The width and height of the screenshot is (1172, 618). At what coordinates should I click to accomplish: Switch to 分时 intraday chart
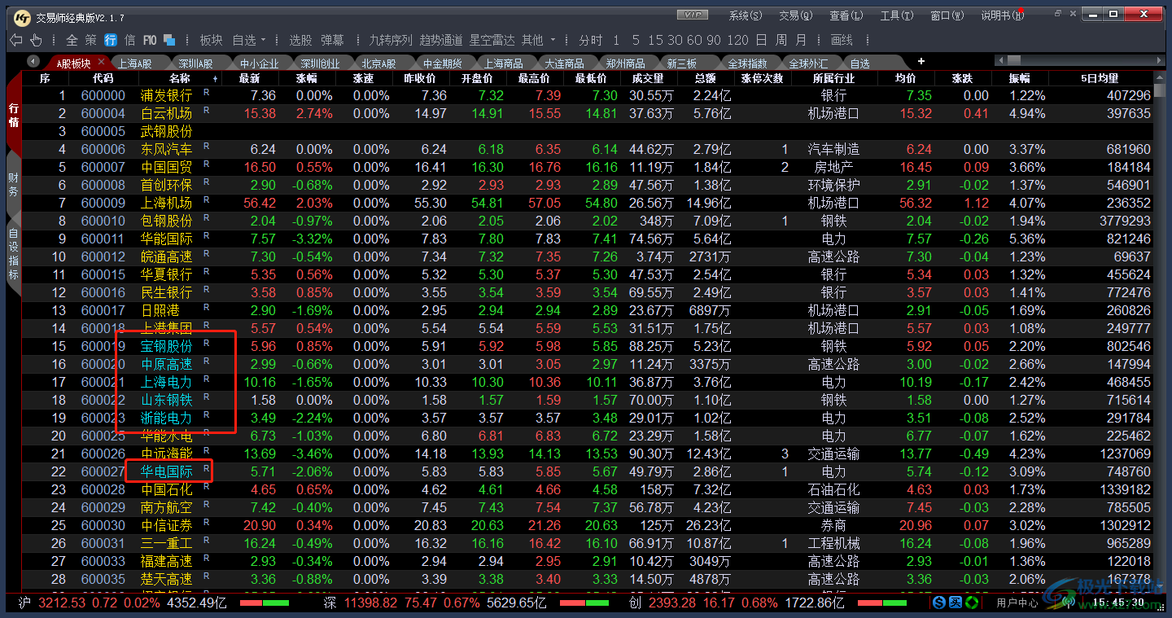point(591,40)
